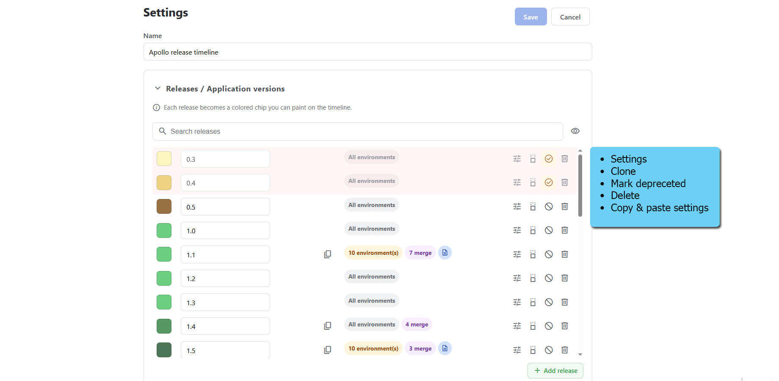Open settings icon for release 1.1
779x381 pixels.
coord(517,254)
